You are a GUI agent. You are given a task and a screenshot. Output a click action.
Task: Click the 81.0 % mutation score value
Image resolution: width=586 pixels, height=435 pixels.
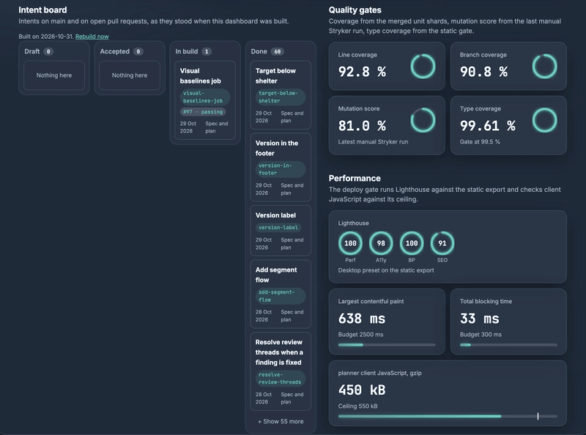tap(362, 126)
